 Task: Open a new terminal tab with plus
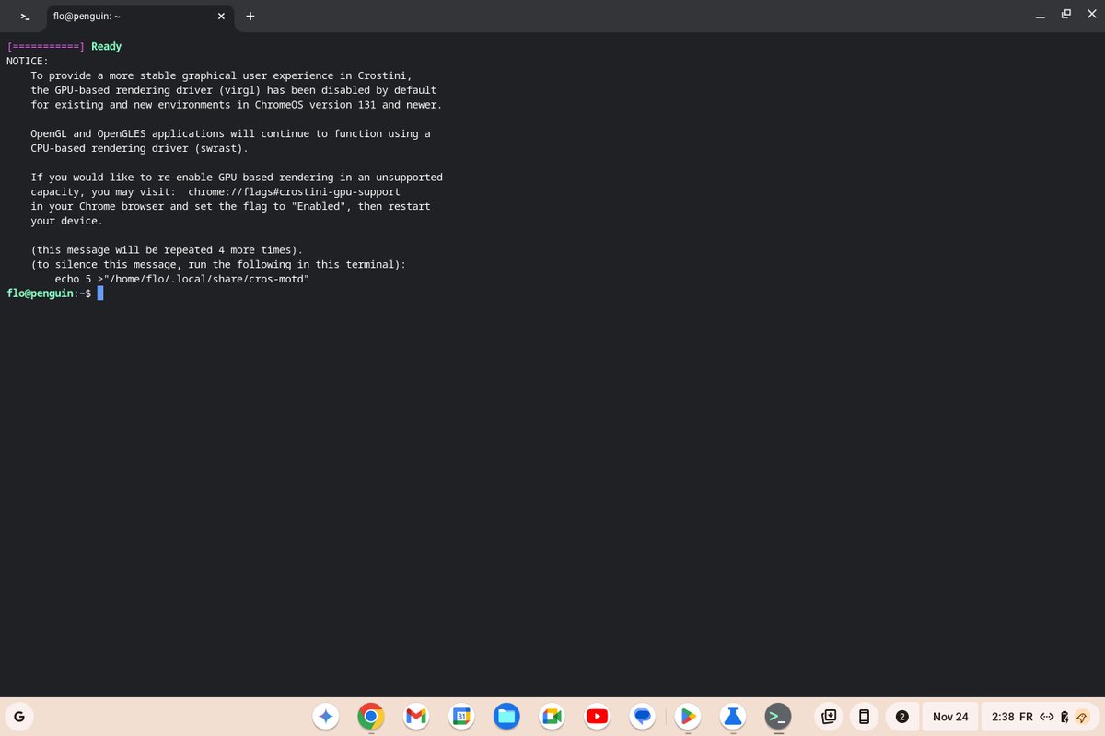point(250,17)
